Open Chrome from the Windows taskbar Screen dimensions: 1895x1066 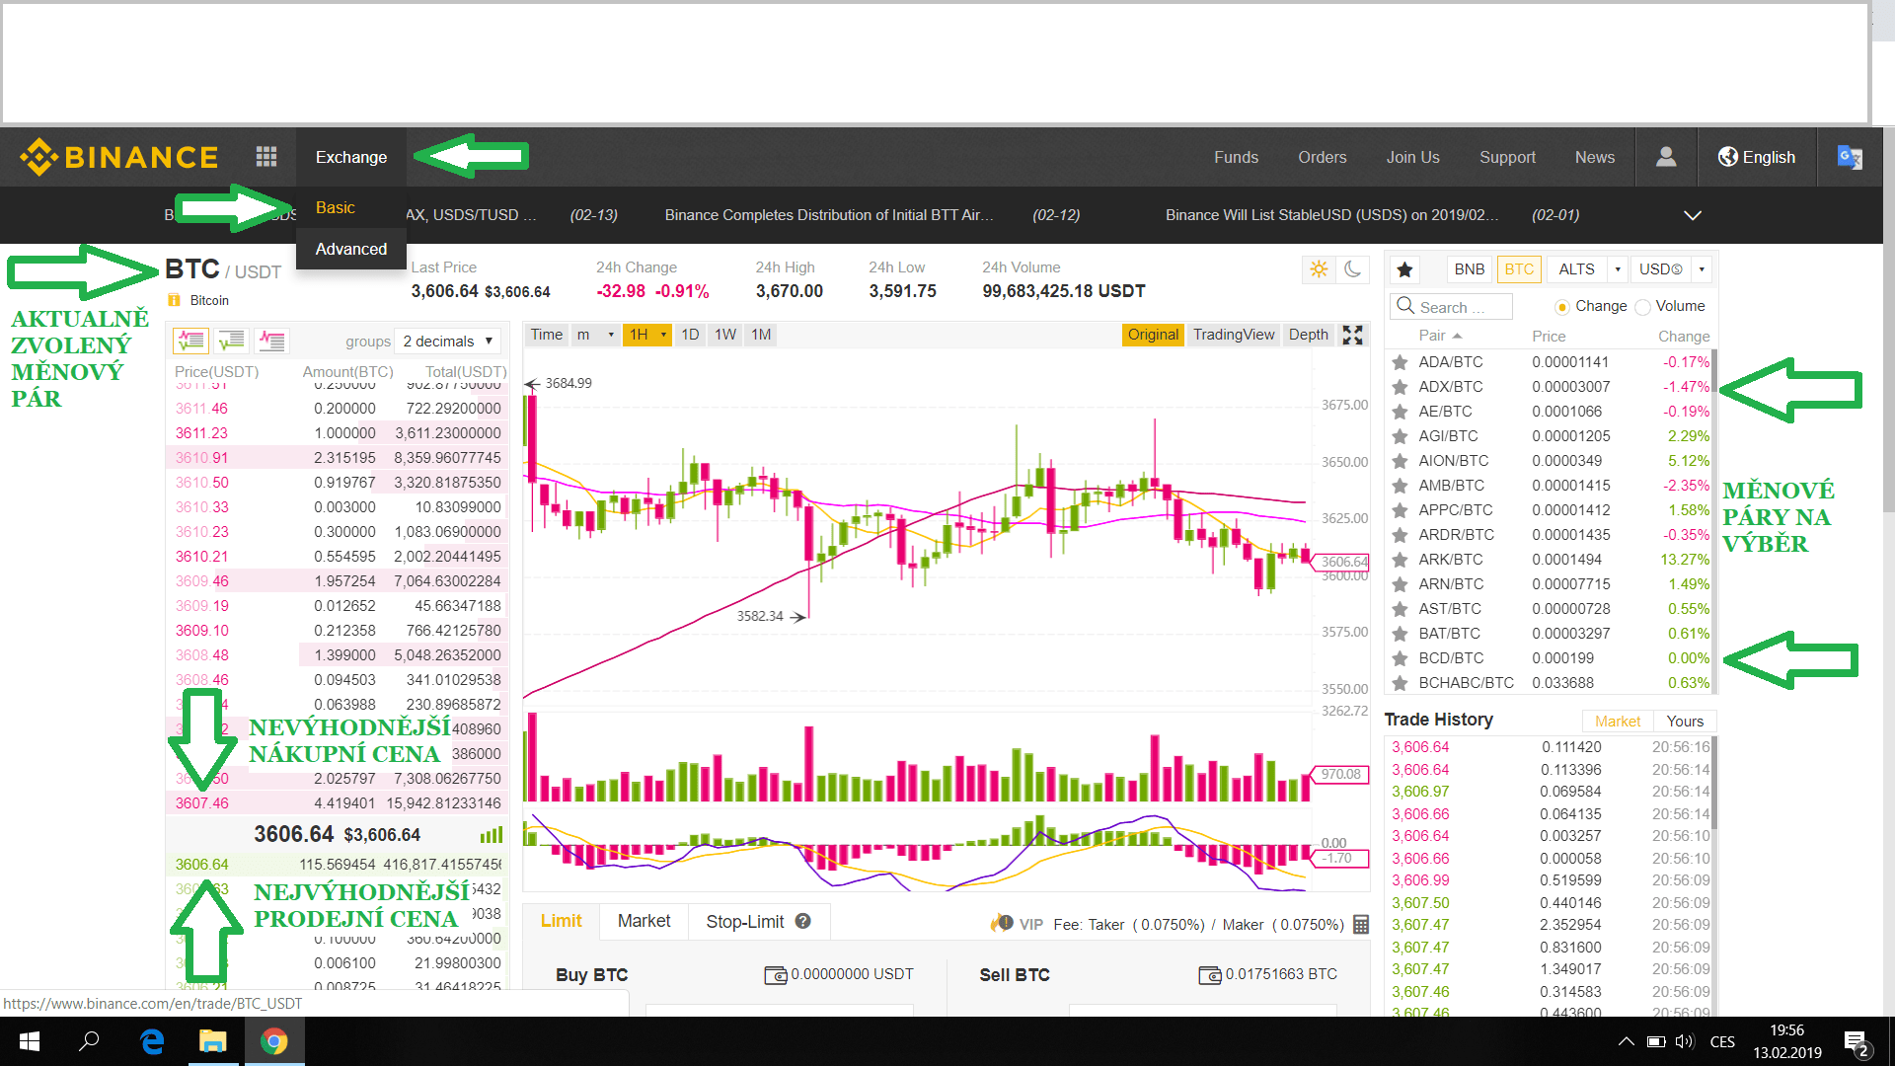pos(274,1041)
